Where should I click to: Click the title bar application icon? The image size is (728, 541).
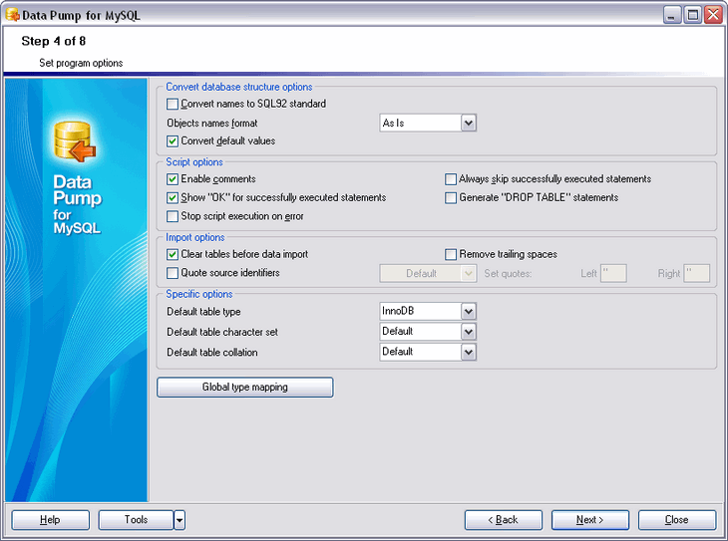pos(13,15)
